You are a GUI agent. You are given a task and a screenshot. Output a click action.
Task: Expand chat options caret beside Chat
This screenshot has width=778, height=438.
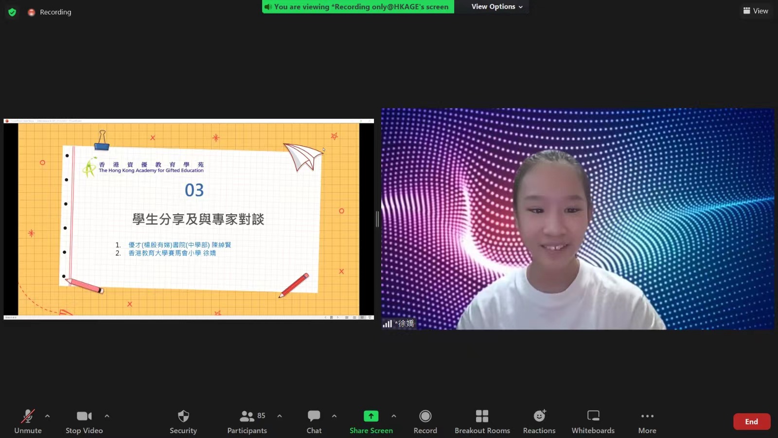click(x=334, y=416)
